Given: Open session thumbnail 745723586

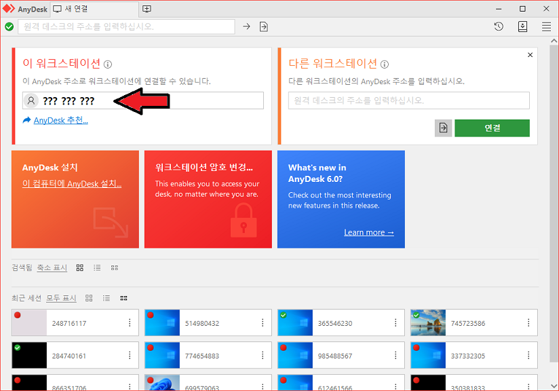Looking at the screenshot, I should pos(429,323).
